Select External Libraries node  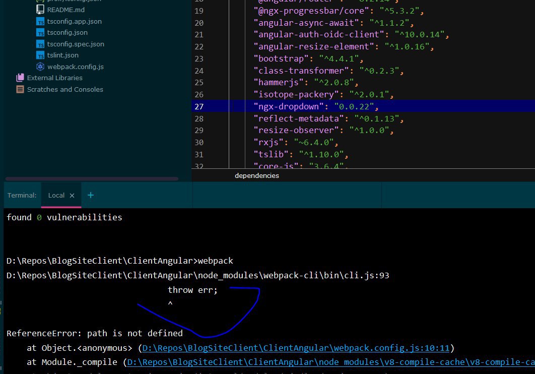54,78
